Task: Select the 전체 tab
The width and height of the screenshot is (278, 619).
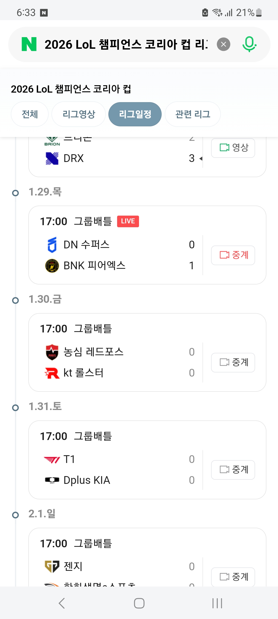Action: [30, 114]
